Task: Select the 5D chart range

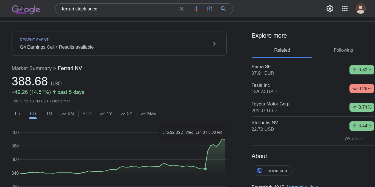Action: (x=33, y=114)
